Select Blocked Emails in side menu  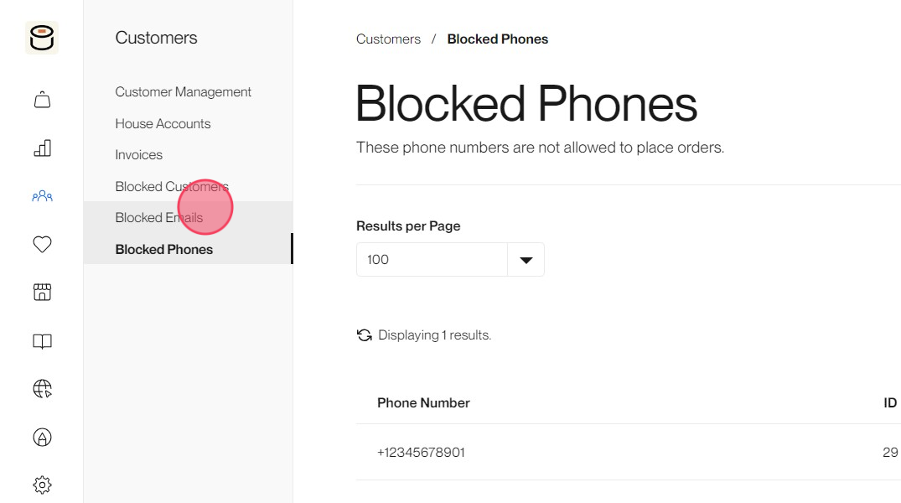pyautogui.click(x=158, y=218)
